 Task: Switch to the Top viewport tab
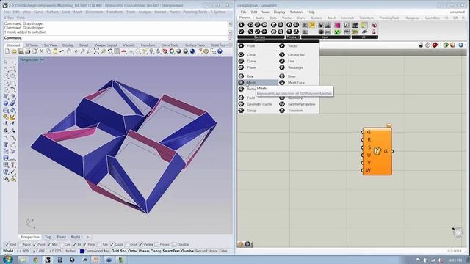[48, 237]
